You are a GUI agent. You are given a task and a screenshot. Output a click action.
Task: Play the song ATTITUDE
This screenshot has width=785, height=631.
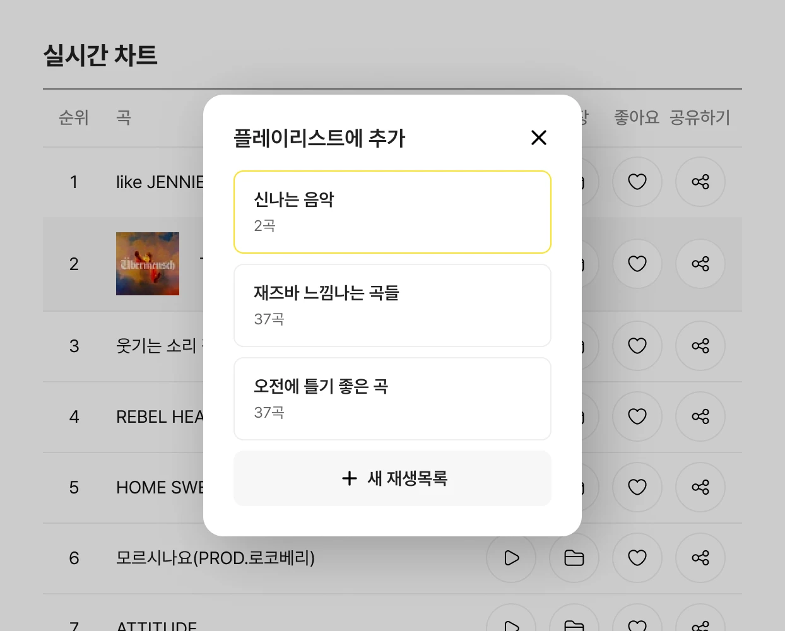tap(511, 626)
